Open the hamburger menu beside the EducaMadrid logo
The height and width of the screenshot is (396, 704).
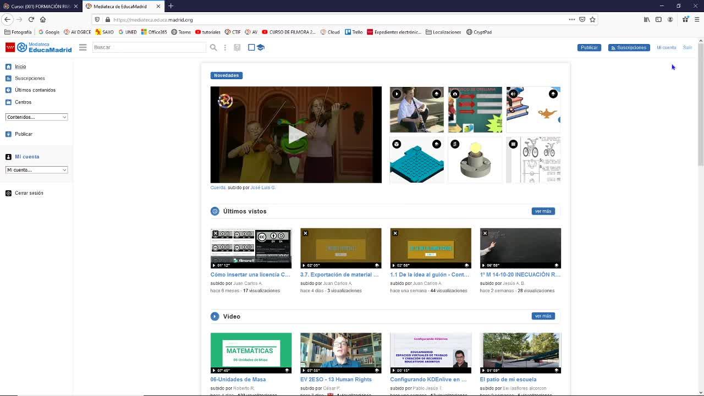[82, 47]
